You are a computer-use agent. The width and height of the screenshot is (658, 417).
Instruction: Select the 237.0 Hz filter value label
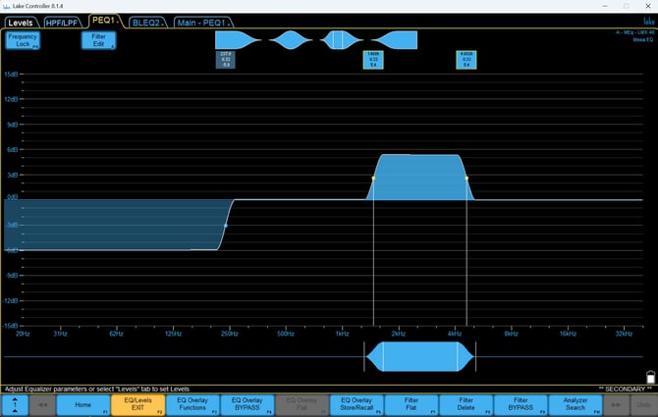(226, 60)
